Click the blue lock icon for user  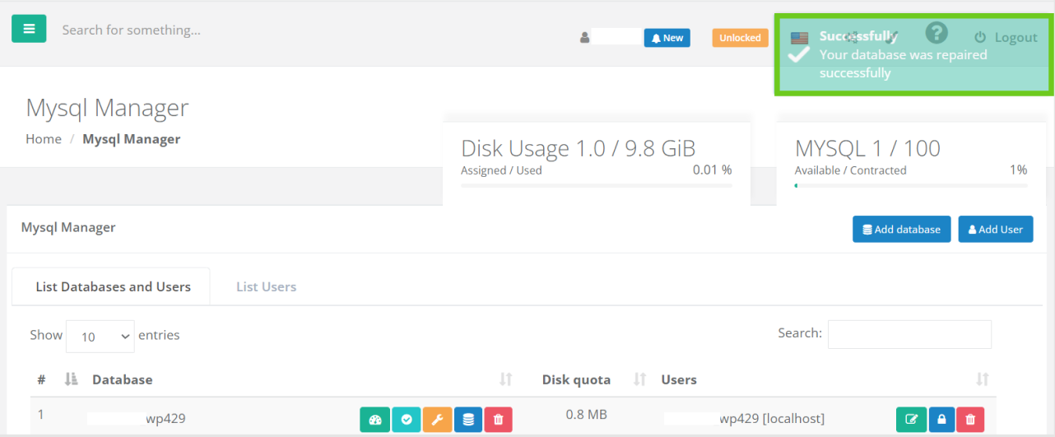click(x=941, y=420)
